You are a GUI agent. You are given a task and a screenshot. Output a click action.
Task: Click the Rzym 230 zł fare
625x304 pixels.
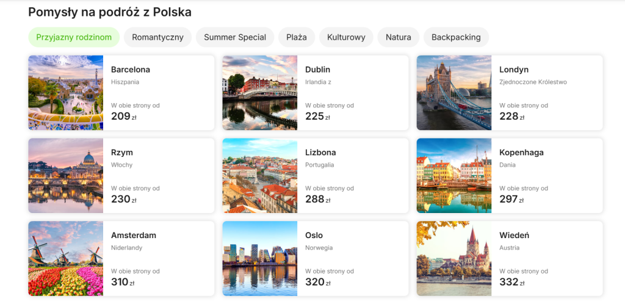[123, 199]
